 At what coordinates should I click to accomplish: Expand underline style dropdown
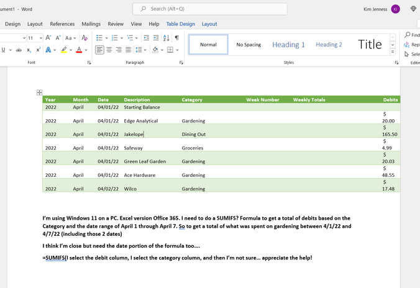[x=11, y=50]
